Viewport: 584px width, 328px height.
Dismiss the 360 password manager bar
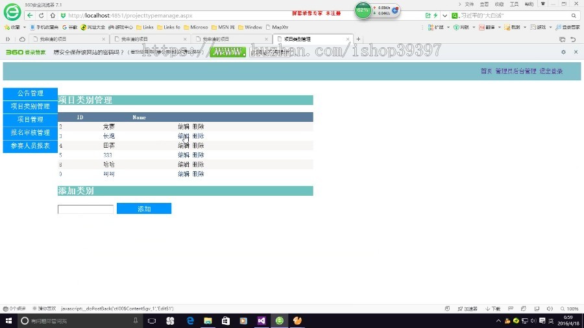point(576,52)
